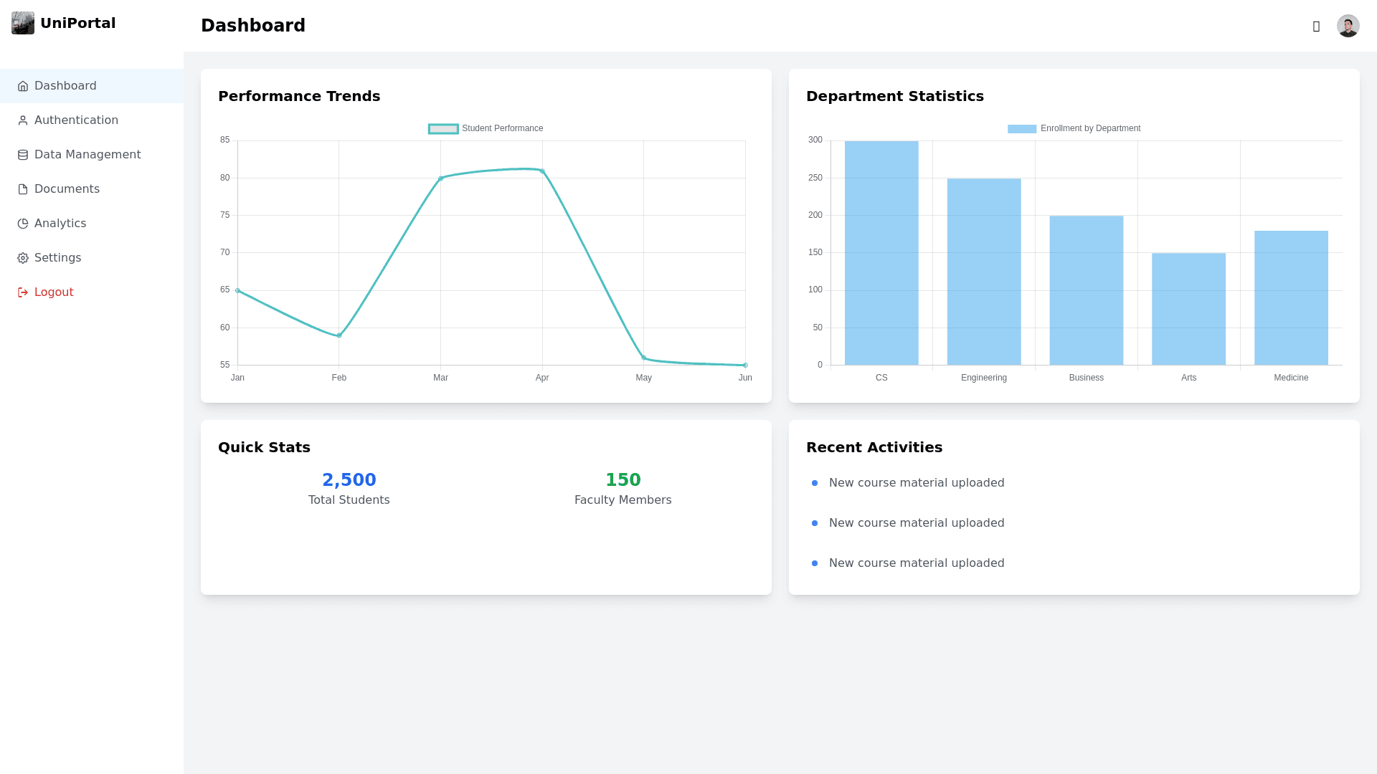This screenshot has height=774, width=1377.
Task: Click the Analytics pie chart icon
Action: click(x=23, y=224)
